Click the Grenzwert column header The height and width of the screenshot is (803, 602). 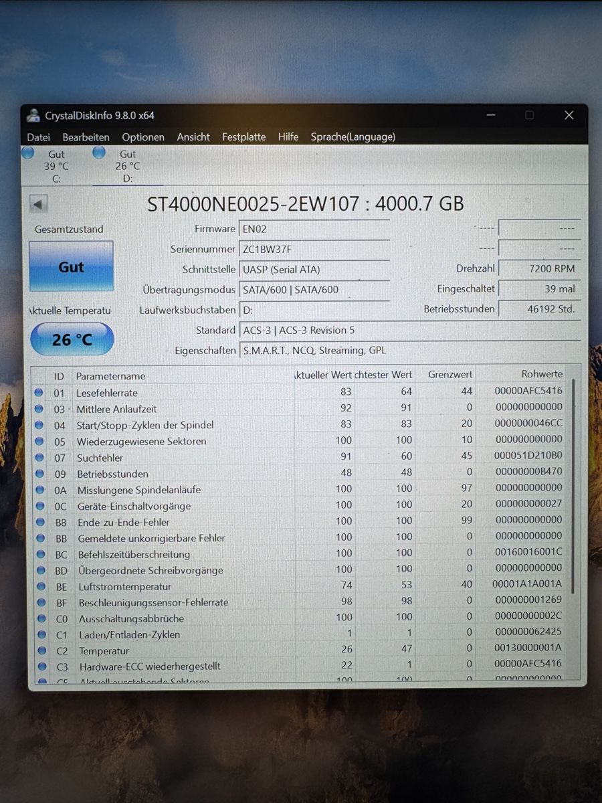pos(450,375)
